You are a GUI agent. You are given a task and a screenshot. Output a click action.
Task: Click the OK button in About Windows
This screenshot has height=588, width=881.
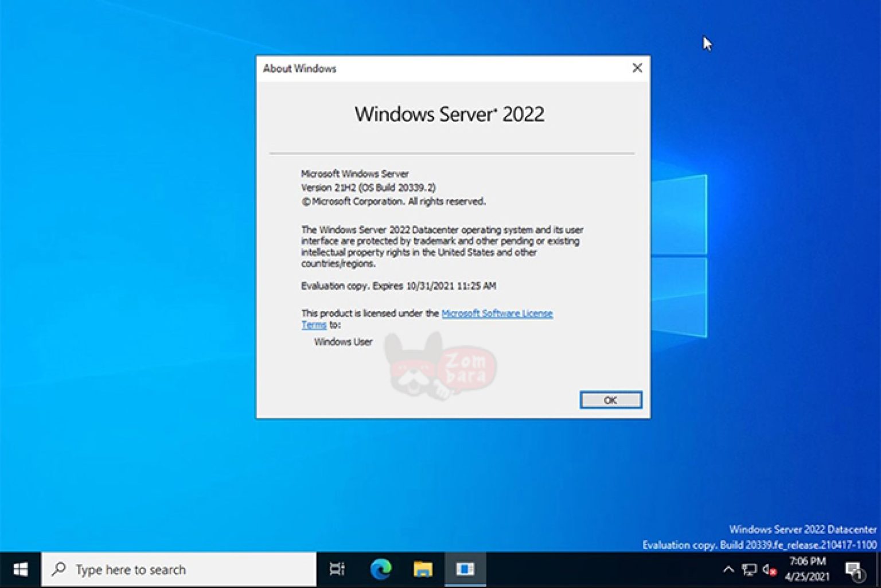(x=610, y=400)
